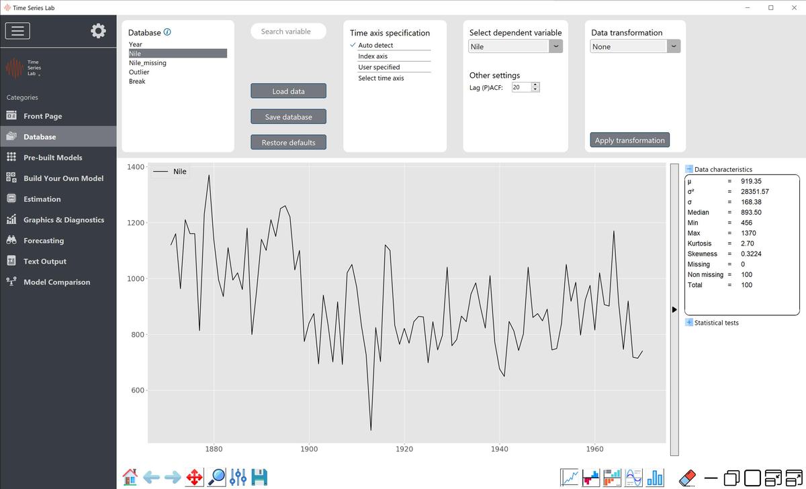
Task: Click the Search variable input field
Action: tap(288, 32)
